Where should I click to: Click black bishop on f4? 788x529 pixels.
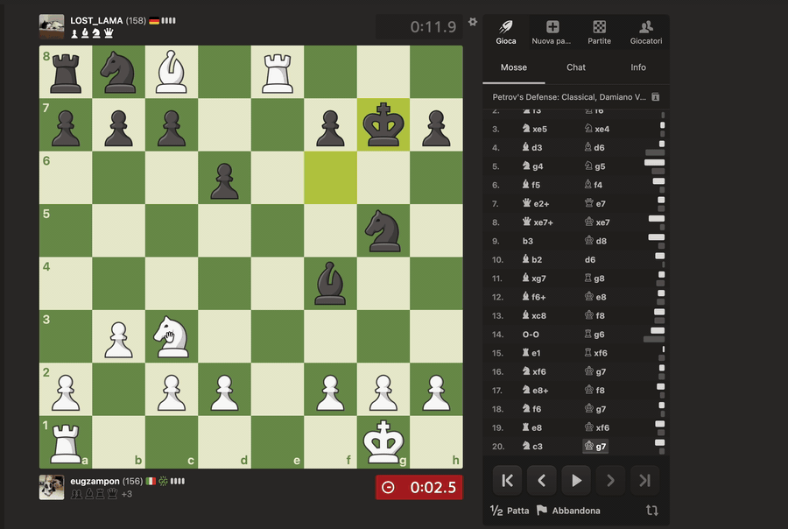[x=330, y=284]
